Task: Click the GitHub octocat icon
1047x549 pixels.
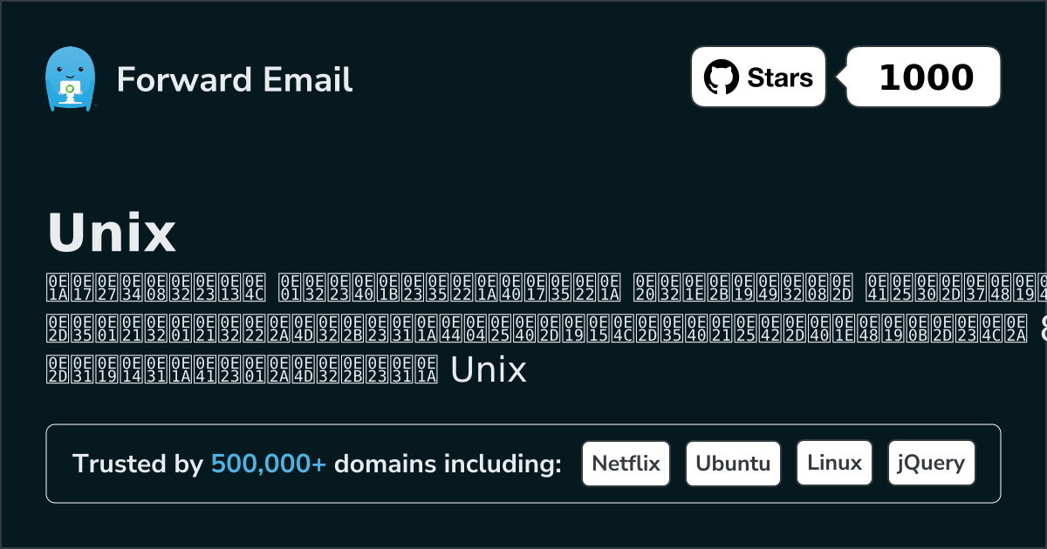Action: [x=722, y=77]
